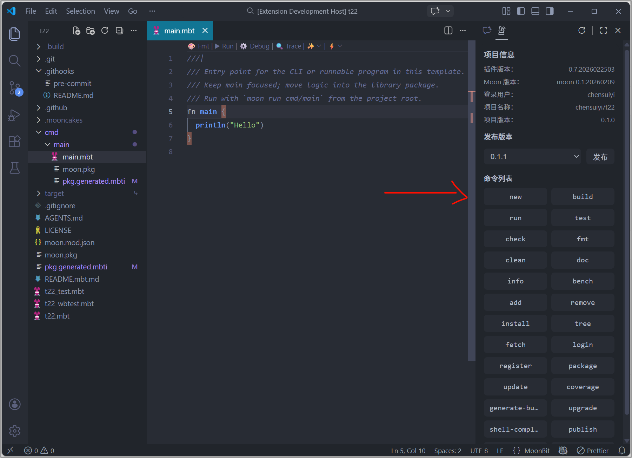This screenshot has width=632, height=458.
Task: Open the Go menu
Action: click(132, 11)
